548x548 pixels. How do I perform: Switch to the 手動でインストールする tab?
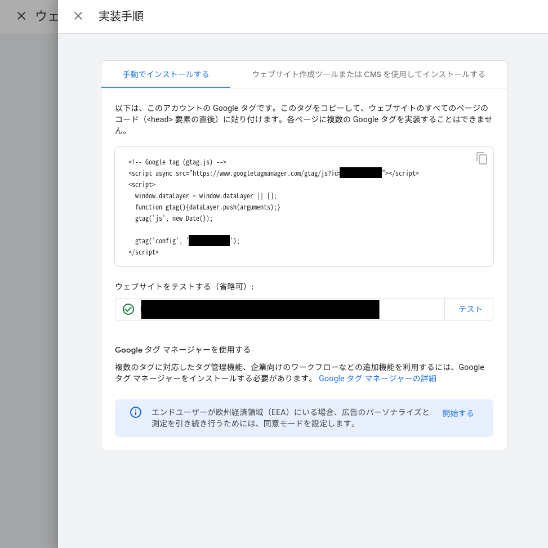166,74
